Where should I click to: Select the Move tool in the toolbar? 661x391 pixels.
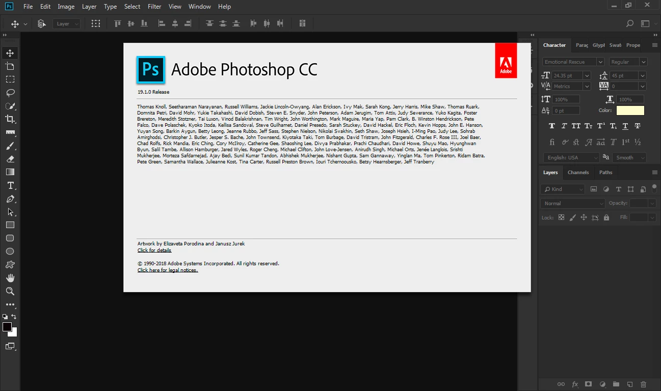(x=10, y=53)
